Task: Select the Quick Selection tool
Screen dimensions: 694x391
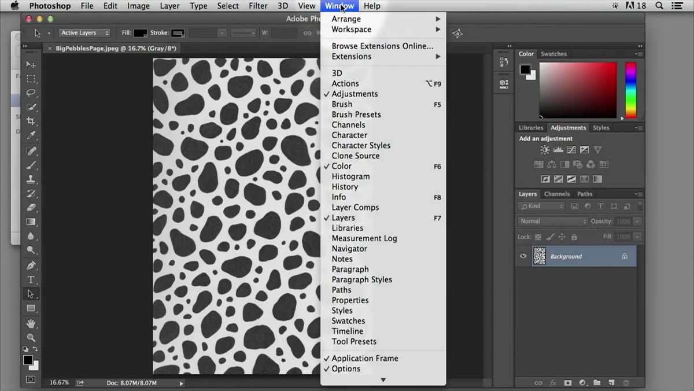Action: click(x=31, y=107)
